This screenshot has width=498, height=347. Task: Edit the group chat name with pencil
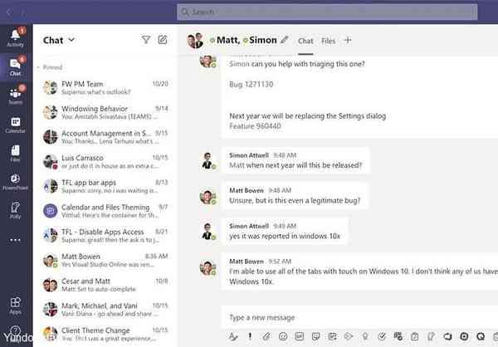[x=285, y=40]
